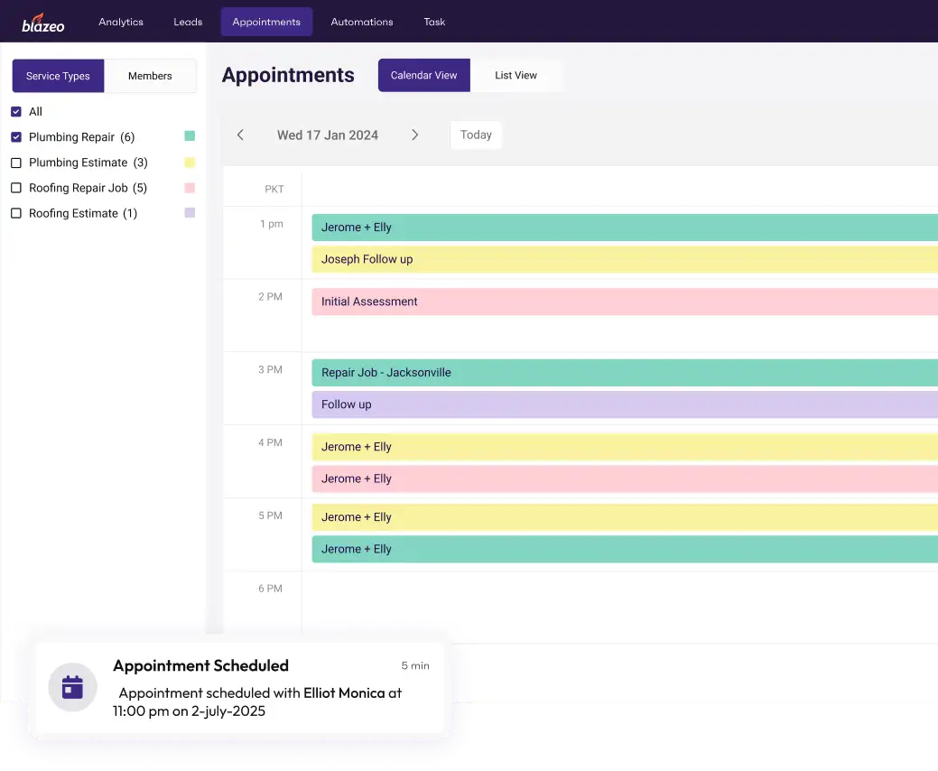Switch to the Leads section

tap(188, 22)
